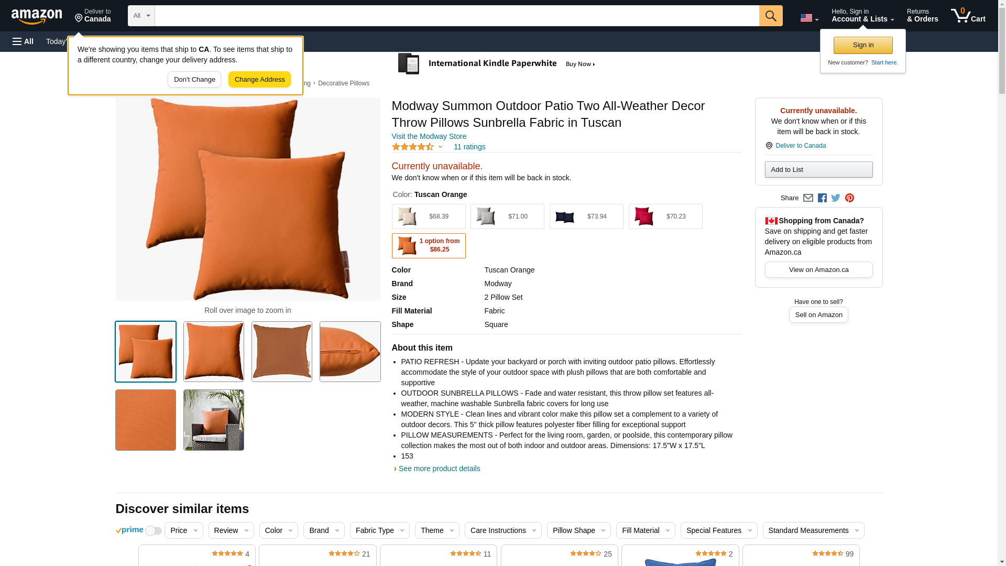
Task: Toggle the Prime filter switch
Action: pyautogui.click(x=153, y=531)
